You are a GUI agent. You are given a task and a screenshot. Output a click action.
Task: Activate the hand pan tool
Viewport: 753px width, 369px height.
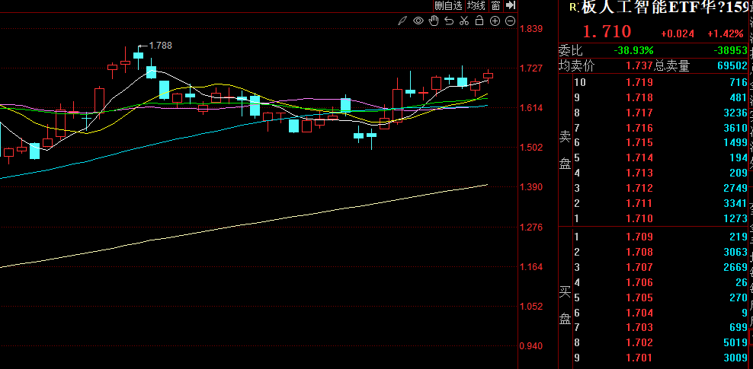click(x=433, y=21)
